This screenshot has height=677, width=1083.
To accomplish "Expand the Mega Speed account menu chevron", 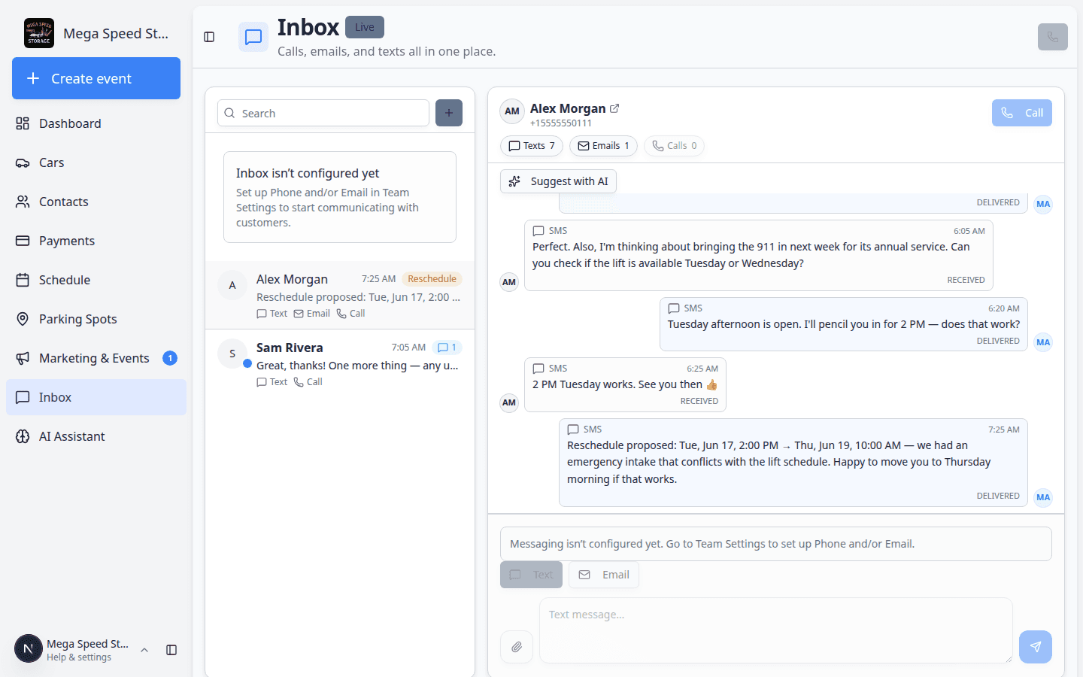I will 144,650.
